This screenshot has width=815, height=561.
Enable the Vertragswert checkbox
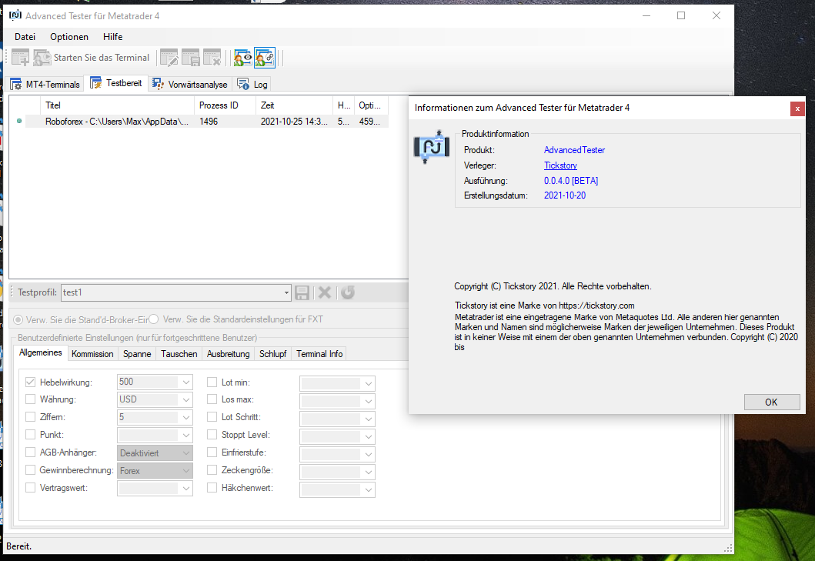(x=30, y=488)
